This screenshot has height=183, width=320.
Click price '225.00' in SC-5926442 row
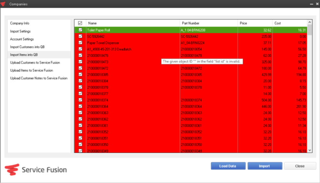[255, 36]
